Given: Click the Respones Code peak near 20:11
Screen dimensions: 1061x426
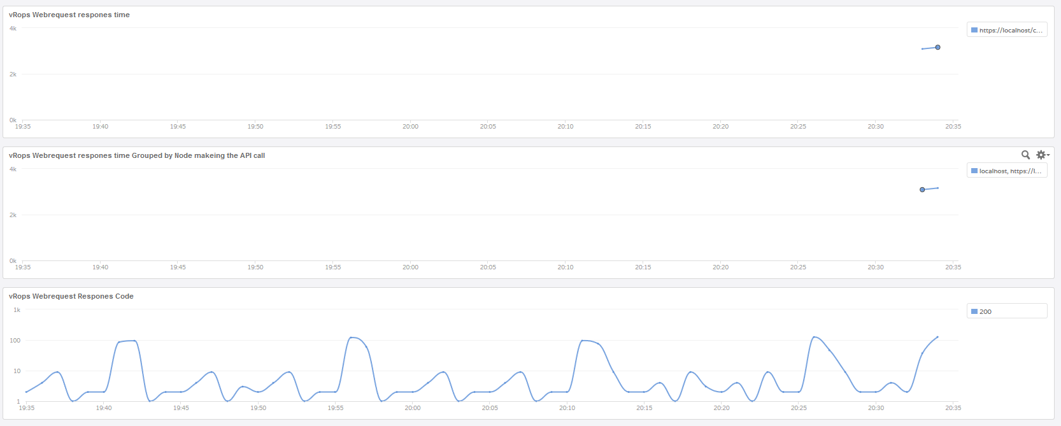Looking at the screenshot, I should [x=585, y=341].
